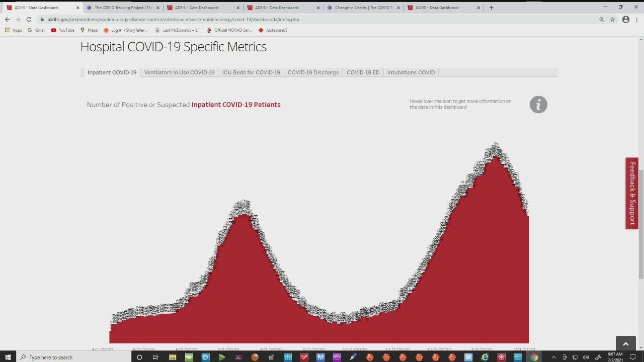The height and width of the screenshot is (362, 644).
Task: Open the Feedback & Support side button
Action: [x=632, y=194]
